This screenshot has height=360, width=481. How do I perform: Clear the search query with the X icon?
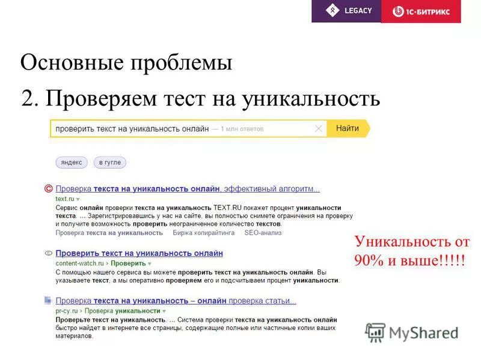(319, 128)
